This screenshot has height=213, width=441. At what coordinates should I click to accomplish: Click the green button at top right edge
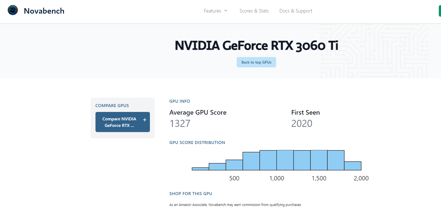click(440, 11)
